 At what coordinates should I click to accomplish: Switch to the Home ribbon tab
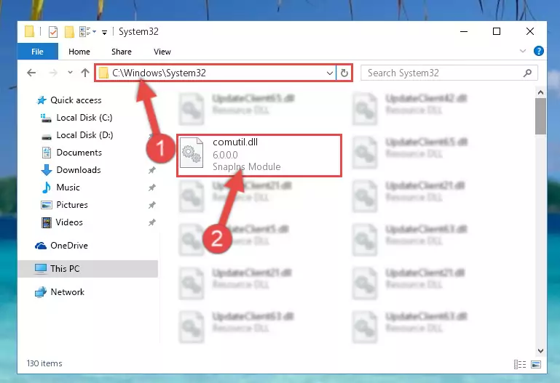coord(79,52)
